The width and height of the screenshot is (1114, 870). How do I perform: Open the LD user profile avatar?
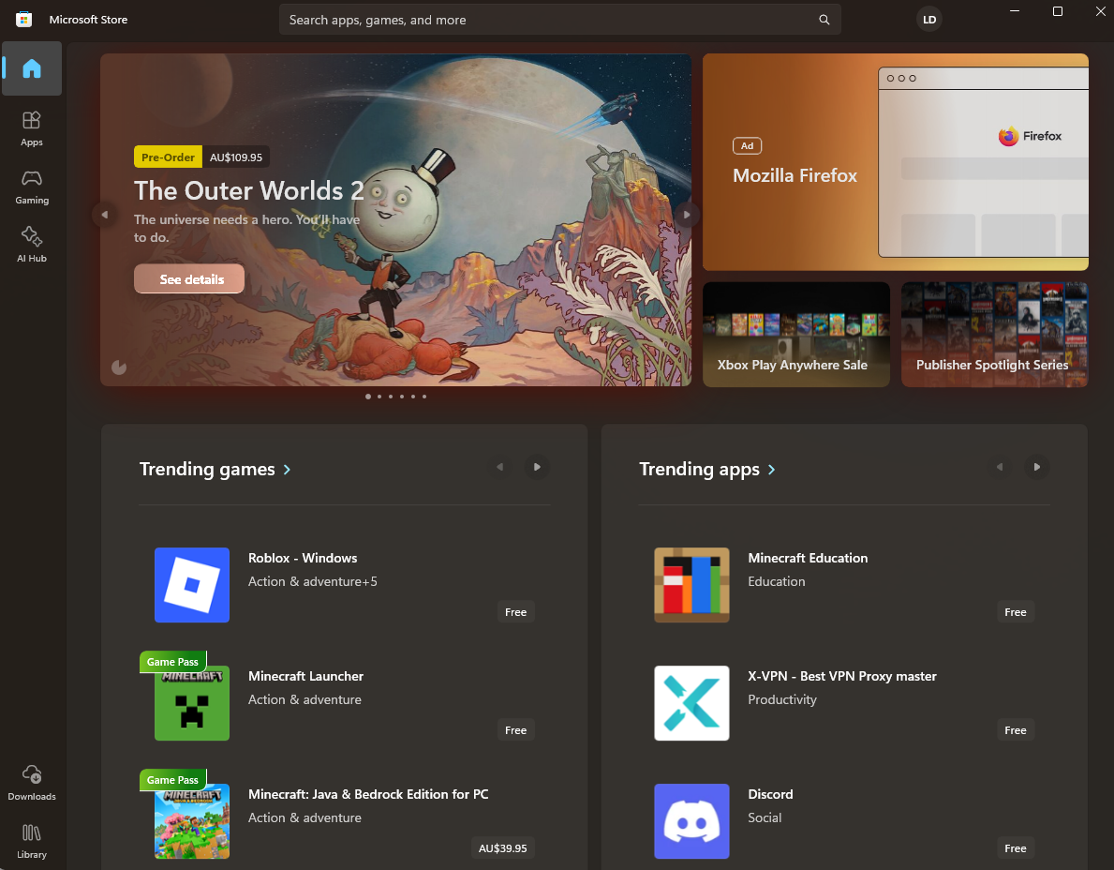[x=928, y=20]
